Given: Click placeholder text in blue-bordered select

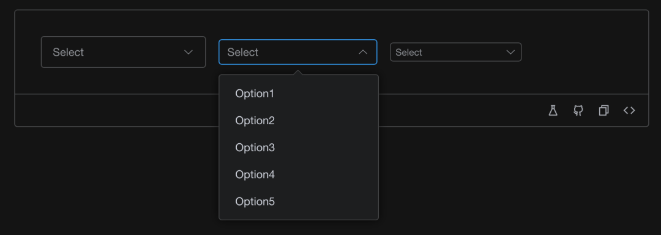Looking at the screenshot, I should 243,52.
